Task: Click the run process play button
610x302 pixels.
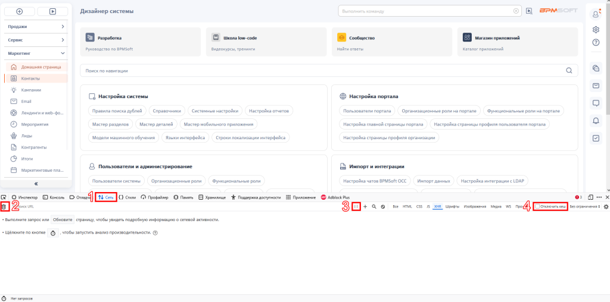Action: [x=52, y=12]
